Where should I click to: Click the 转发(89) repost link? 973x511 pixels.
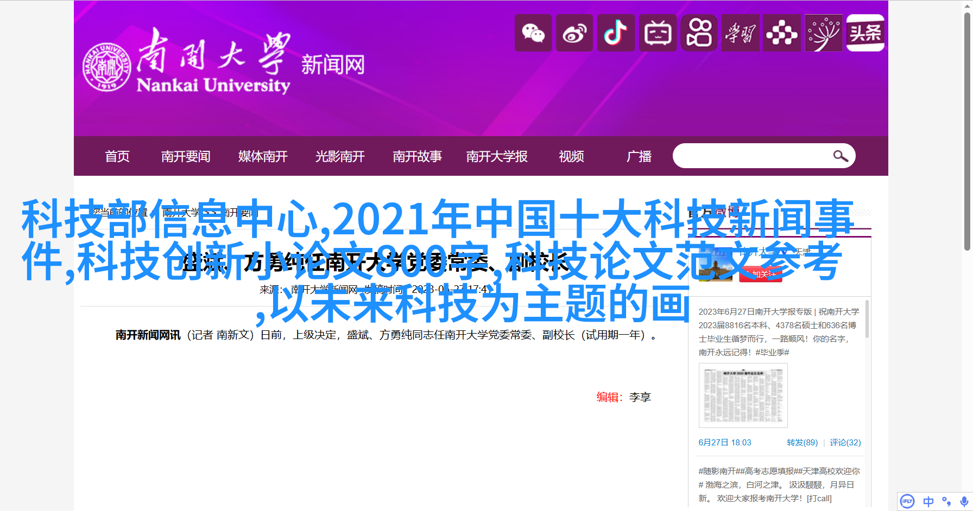(802, 443)
